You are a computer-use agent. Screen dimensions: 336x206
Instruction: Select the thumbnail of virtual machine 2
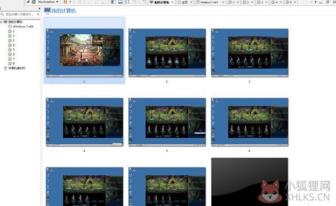coord(167,53)
